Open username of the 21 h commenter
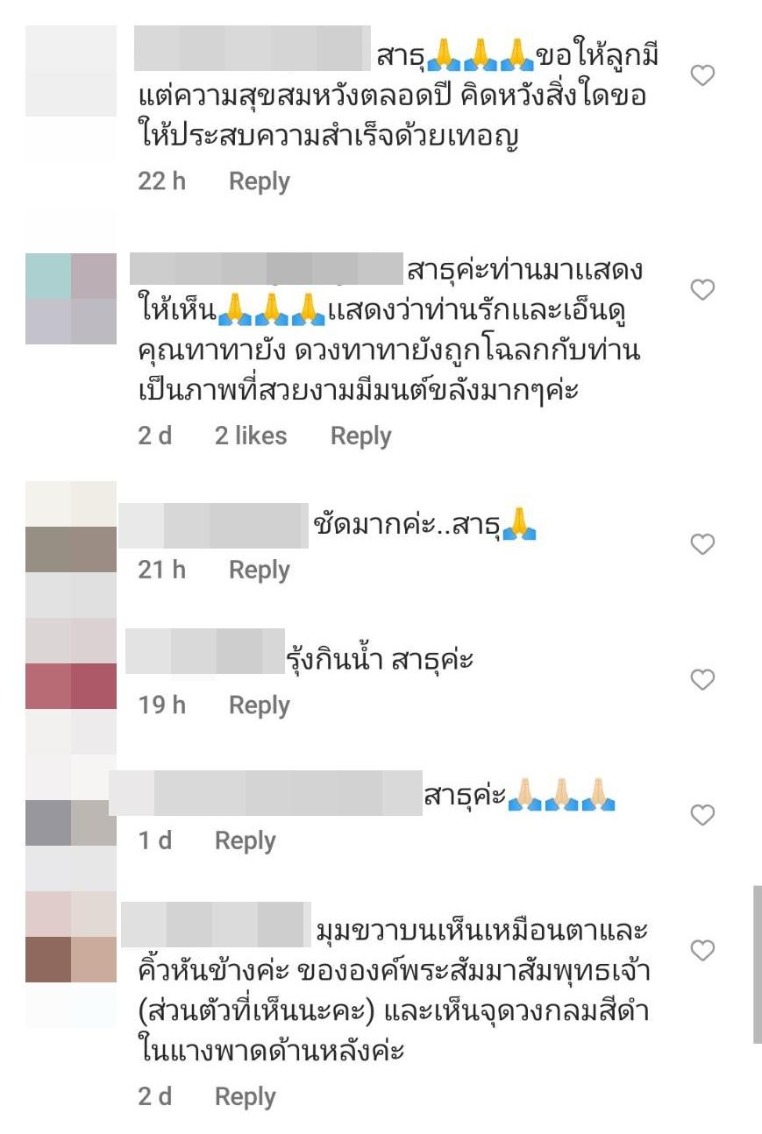This screenshot has width=762, height=1134. (x=213, y=526)
